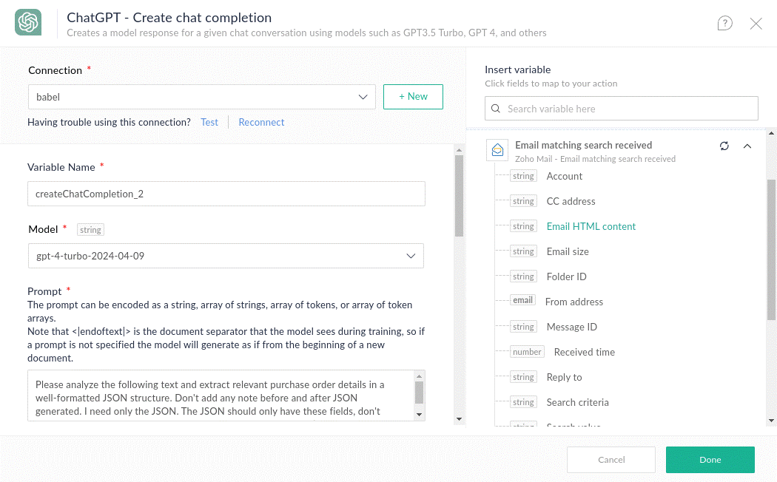Click the search magnifier icon
The image size is (777, 482).
coord(496,109)
